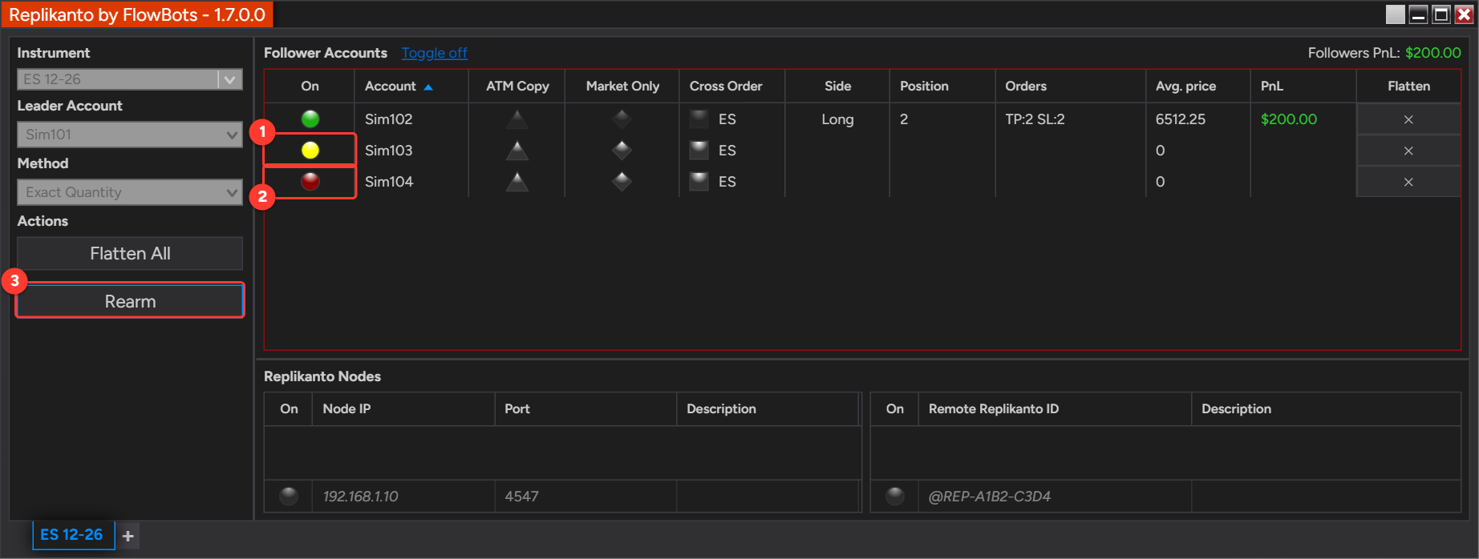Close the Replikanto window
The image size is (1479, 559).
1464,14
